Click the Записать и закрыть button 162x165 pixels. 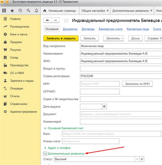(61, 38)
